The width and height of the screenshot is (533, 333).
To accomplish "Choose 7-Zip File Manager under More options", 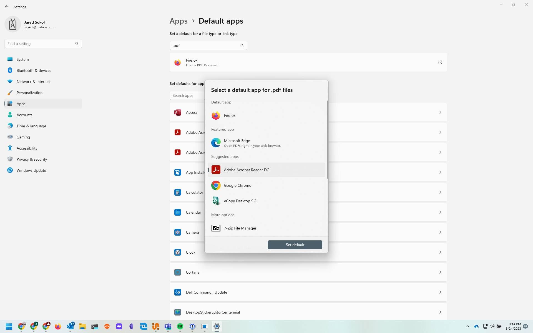I will (x=240, y=228).
